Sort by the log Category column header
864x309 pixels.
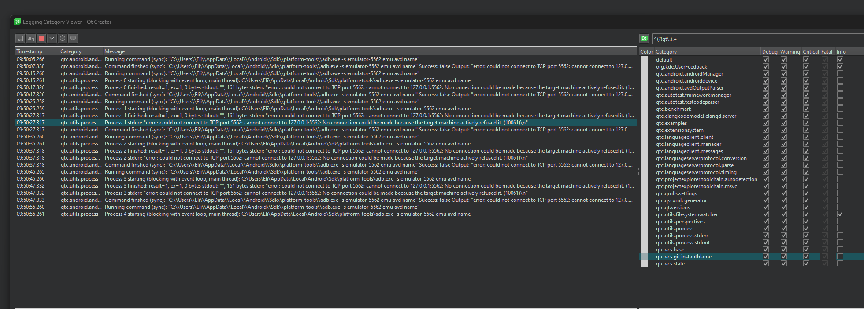coord(81,51)
